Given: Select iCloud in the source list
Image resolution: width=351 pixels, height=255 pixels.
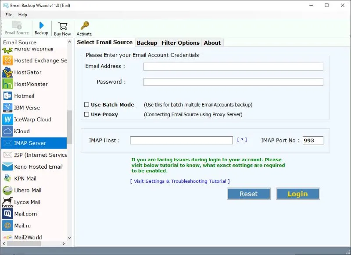Looking at the screenshot, I should (x=22, y=131).
